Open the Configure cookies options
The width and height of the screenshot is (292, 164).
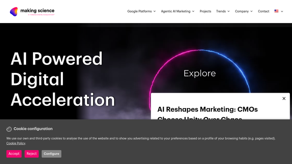pos(51,154)
